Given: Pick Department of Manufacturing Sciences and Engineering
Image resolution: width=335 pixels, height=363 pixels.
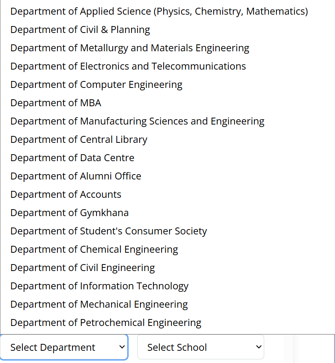Looking at the screenshot, I should pyautogui.click(x=137, y=121).
